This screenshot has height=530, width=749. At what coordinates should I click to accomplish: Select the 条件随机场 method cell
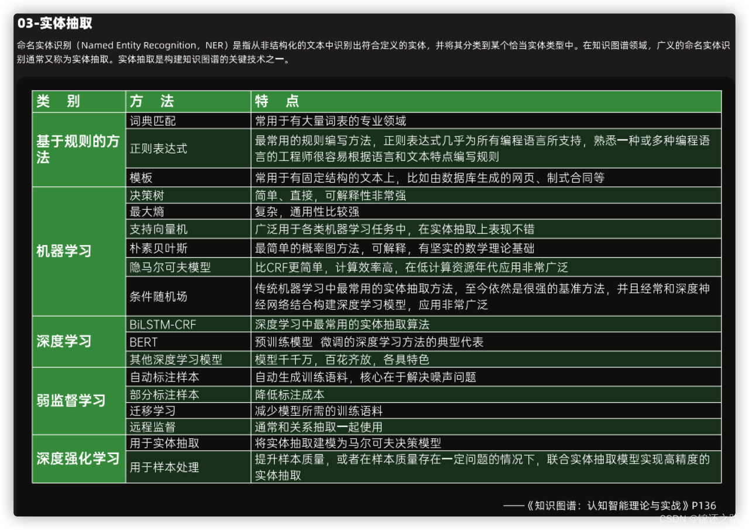point(150,297)
